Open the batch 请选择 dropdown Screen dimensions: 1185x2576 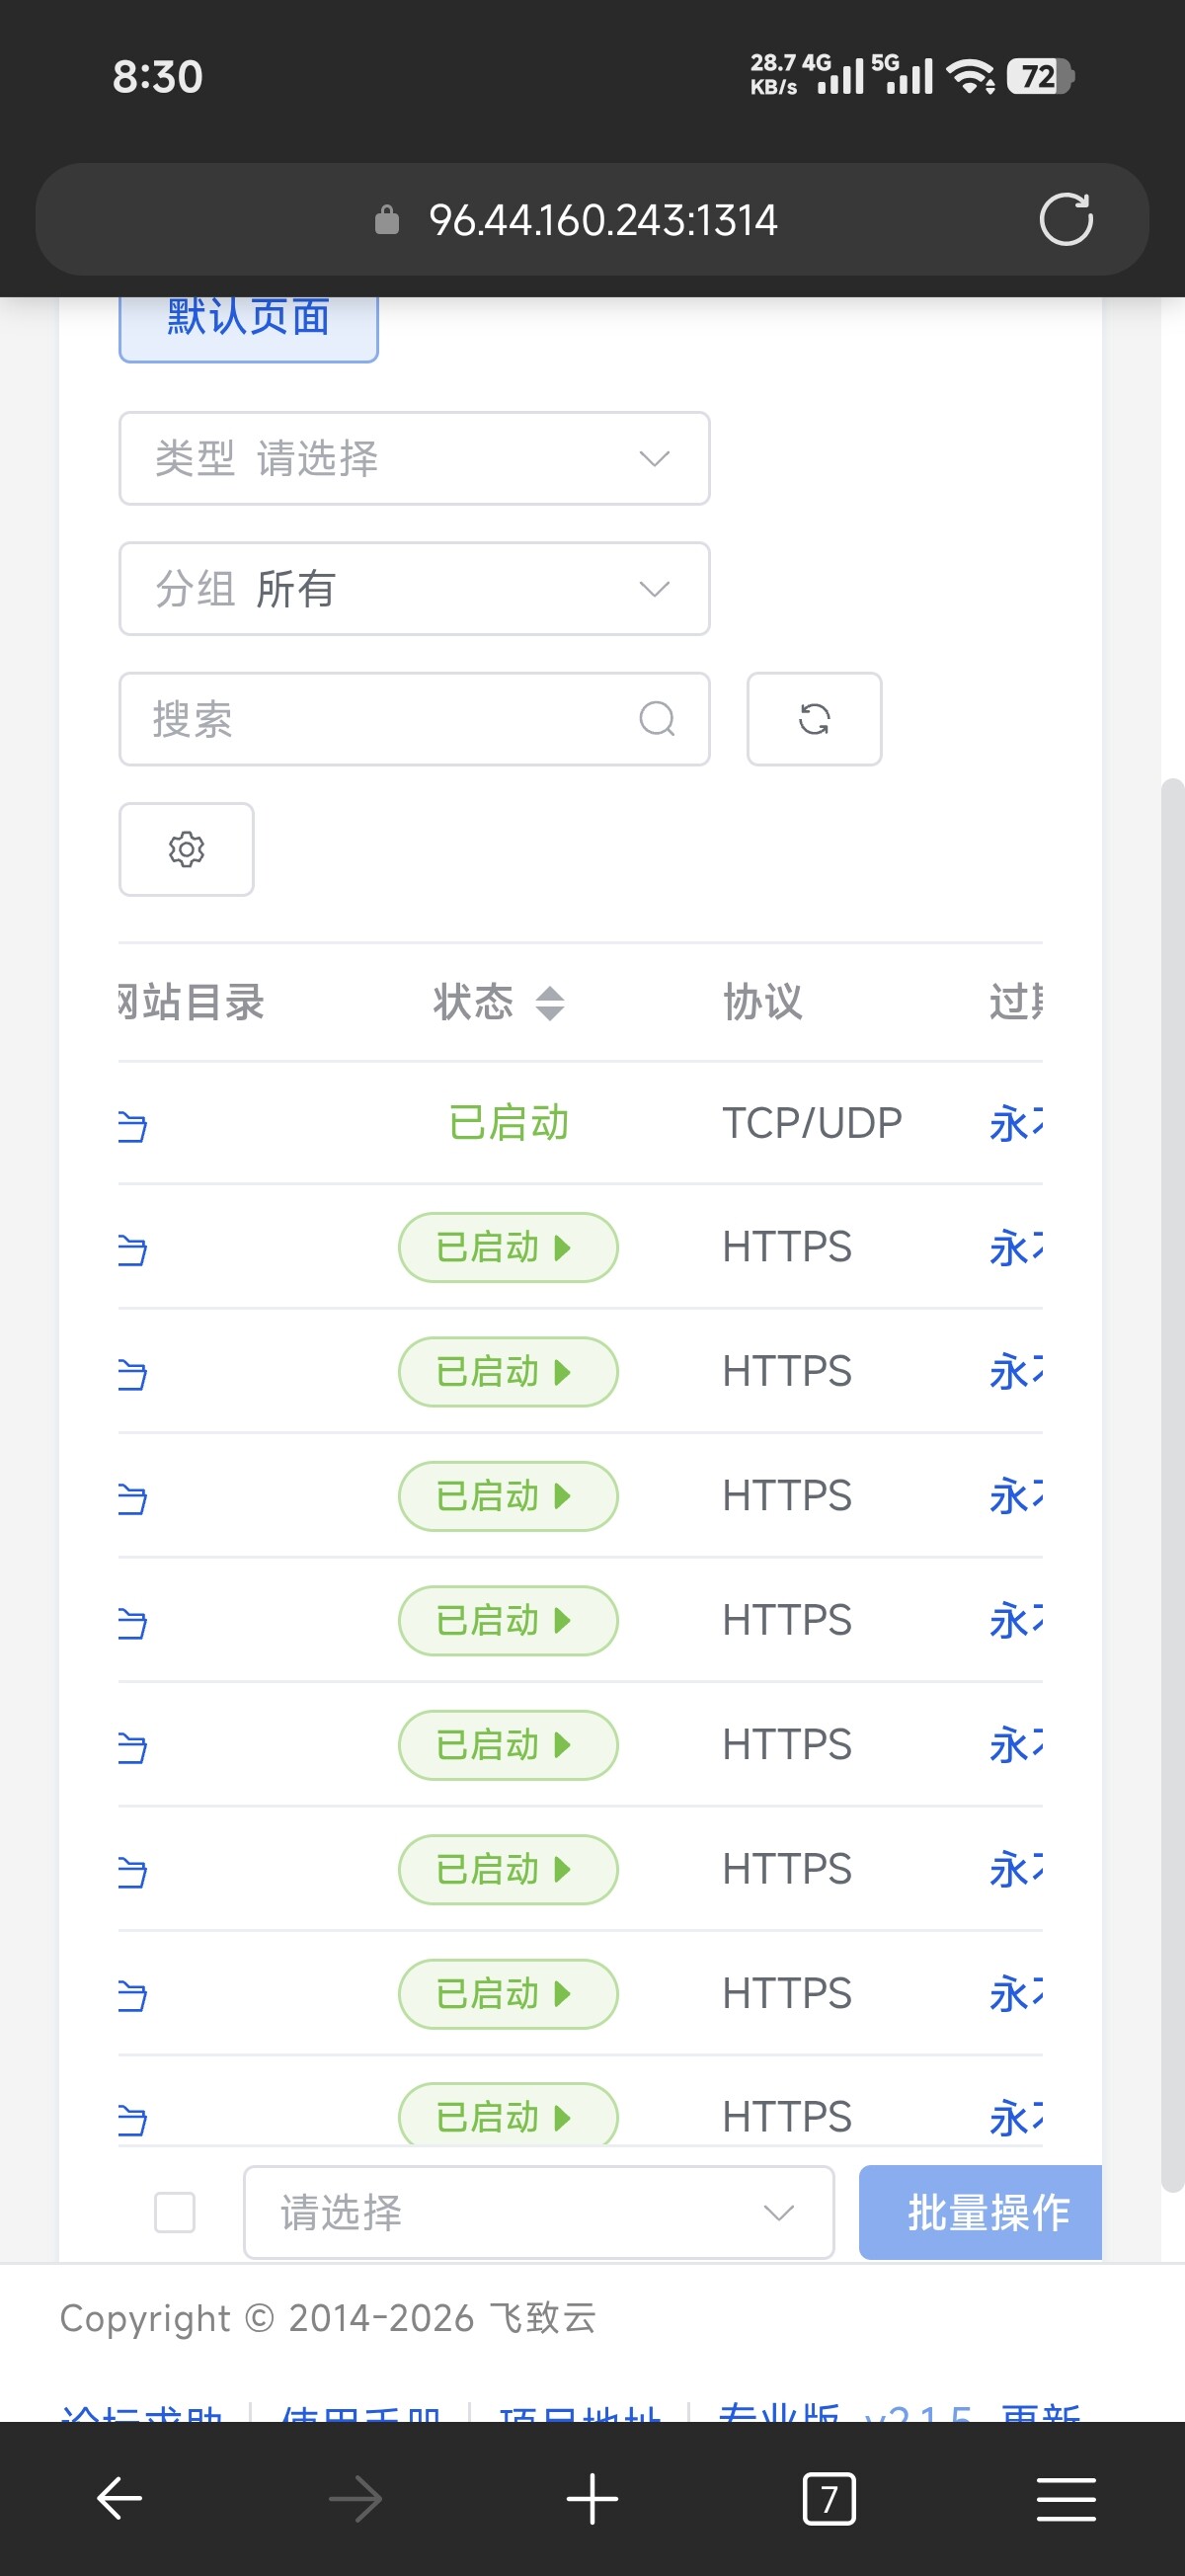[x=538, y=2212]
